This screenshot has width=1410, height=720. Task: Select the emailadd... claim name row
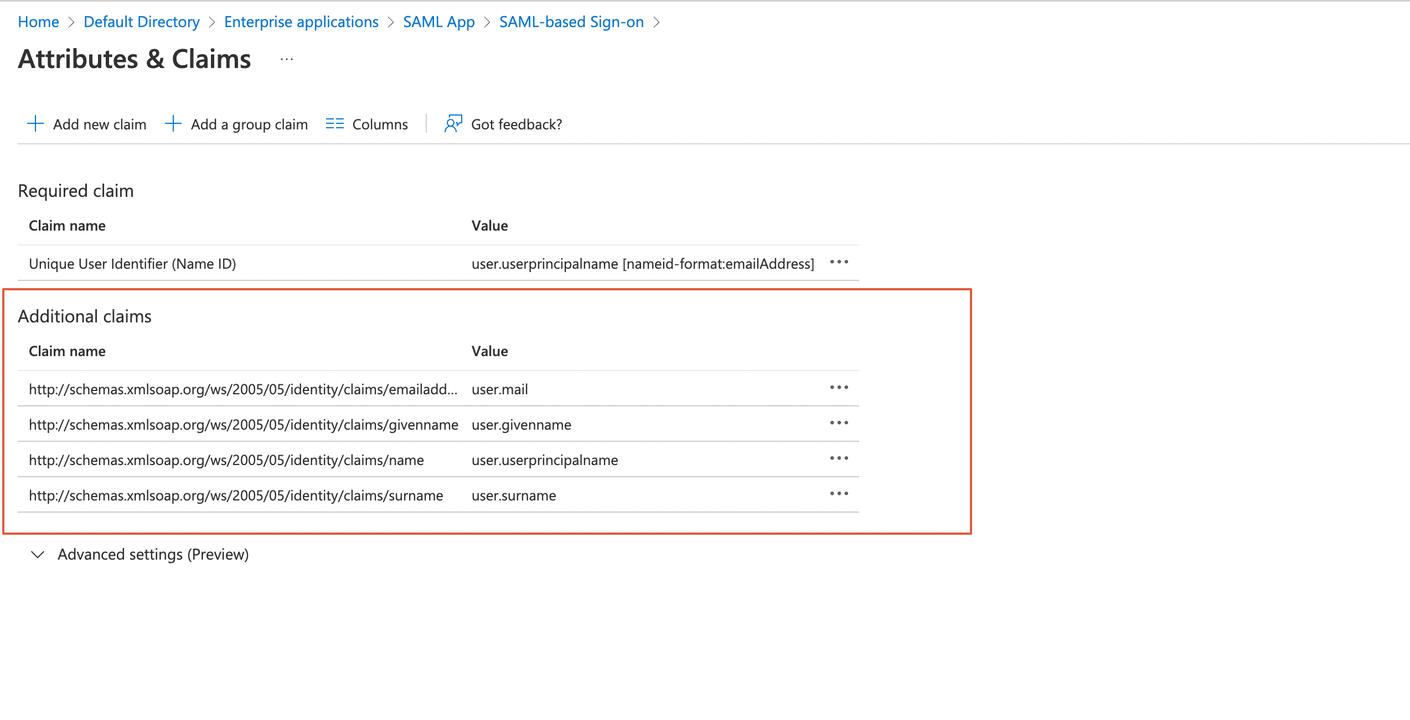(243, 389)
